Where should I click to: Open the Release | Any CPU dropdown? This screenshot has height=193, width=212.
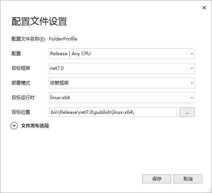122,54
